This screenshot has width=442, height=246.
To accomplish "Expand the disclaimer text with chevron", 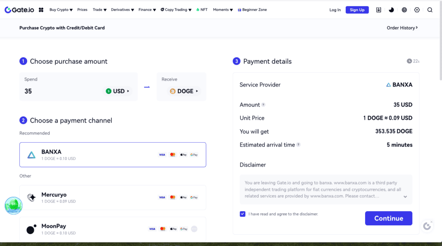I will tap(405, 196).
